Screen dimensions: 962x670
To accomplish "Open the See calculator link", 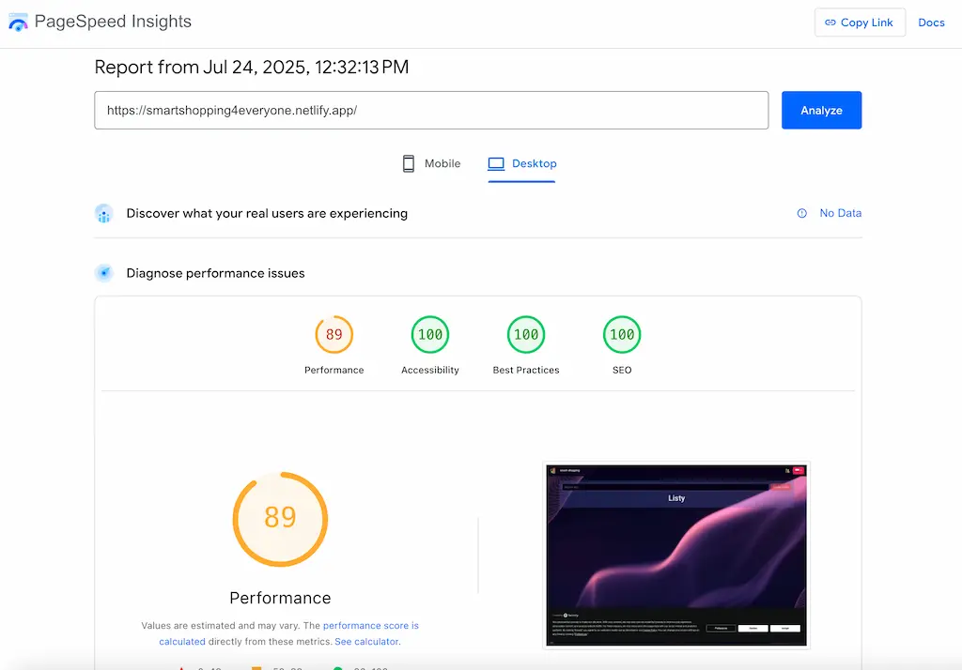I will [x=367, y=642].
